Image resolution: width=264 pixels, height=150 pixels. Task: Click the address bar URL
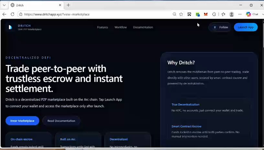57,14
